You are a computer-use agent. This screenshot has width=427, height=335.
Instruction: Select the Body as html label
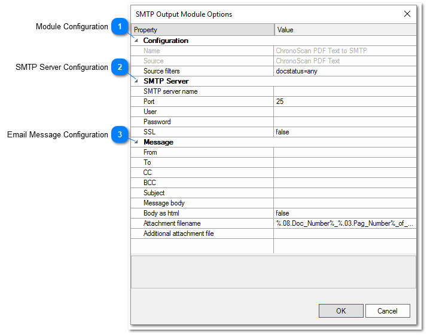tap(161, 213)
